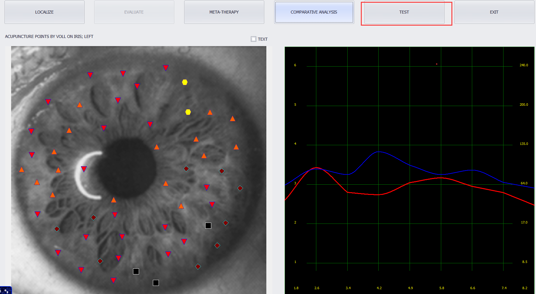Image resolution: width=536 pixels, height=294 pixels.
Task: Click the greyed-out EVALUATE button
Action: (134, 12)
